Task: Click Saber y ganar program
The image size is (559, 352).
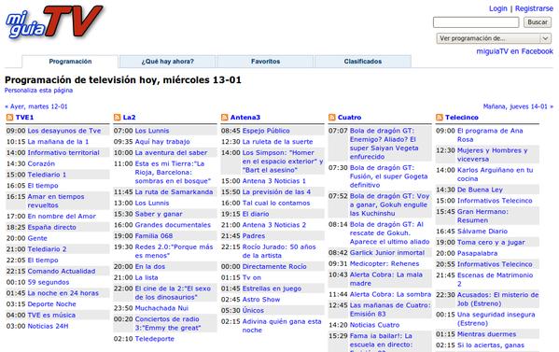Action: [x=159, y=214]
